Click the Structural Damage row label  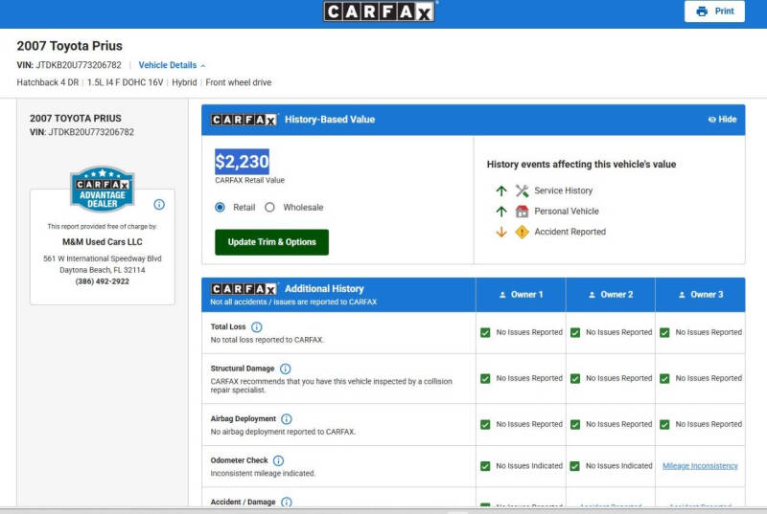(x=243, y=369)
